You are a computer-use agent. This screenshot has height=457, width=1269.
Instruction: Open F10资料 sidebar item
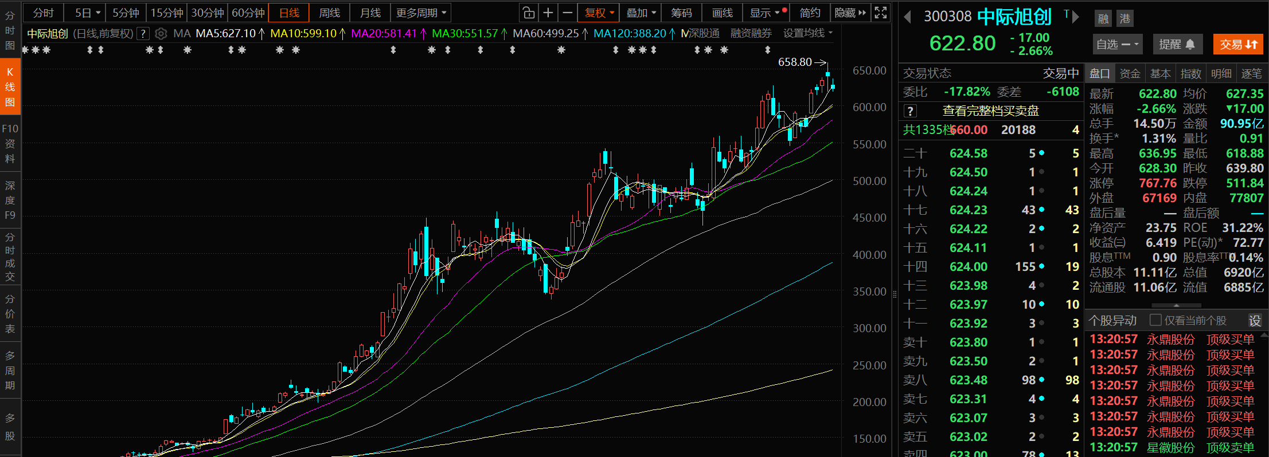pyautogui.click(x=10, y=144)
